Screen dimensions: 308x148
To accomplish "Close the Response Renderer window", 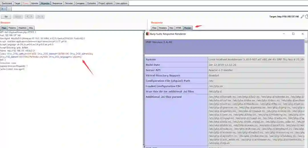I will click(x=303, y=34).
